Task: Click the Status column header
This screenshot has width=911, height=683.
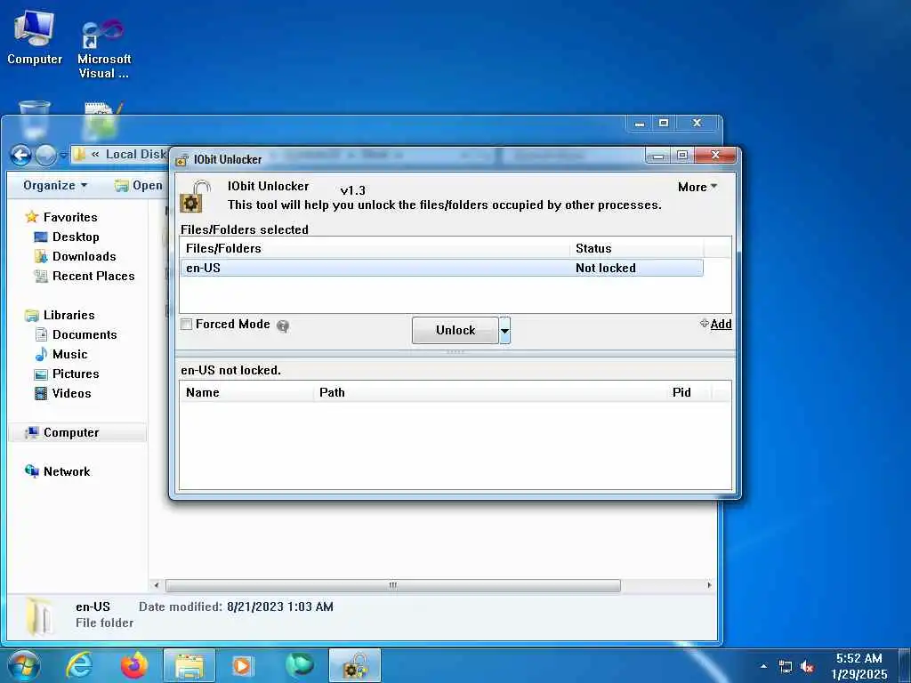Action: point(637,248)
